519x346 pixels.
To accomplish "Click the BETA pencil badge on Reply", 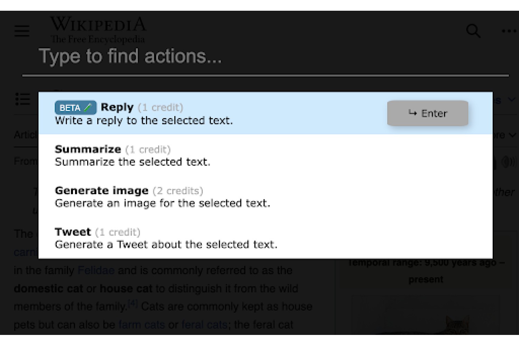I will [x=75, y=108].
